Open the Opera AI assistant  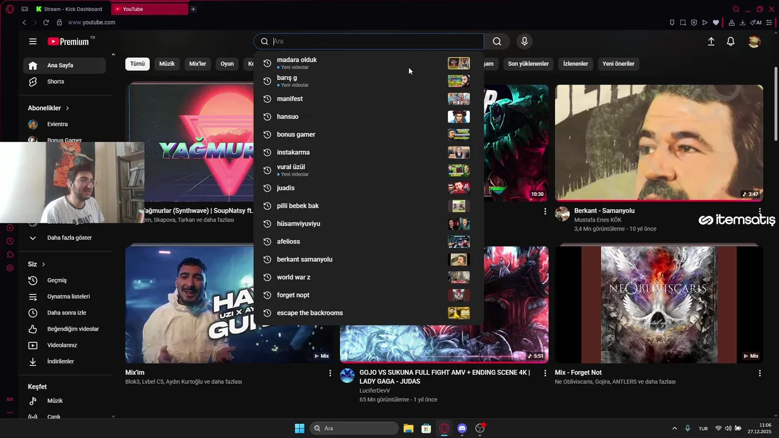[756, 23]
